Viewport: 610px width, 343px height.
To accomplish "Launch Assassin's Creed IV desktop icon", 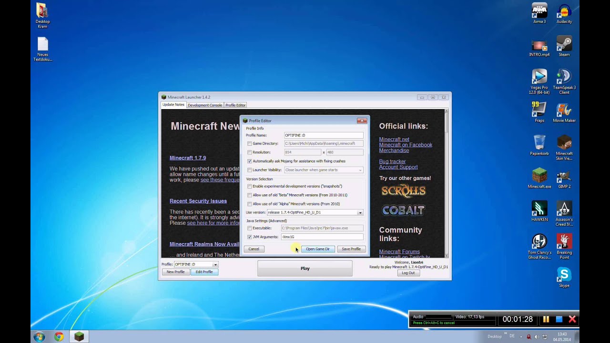I will 564,214.
